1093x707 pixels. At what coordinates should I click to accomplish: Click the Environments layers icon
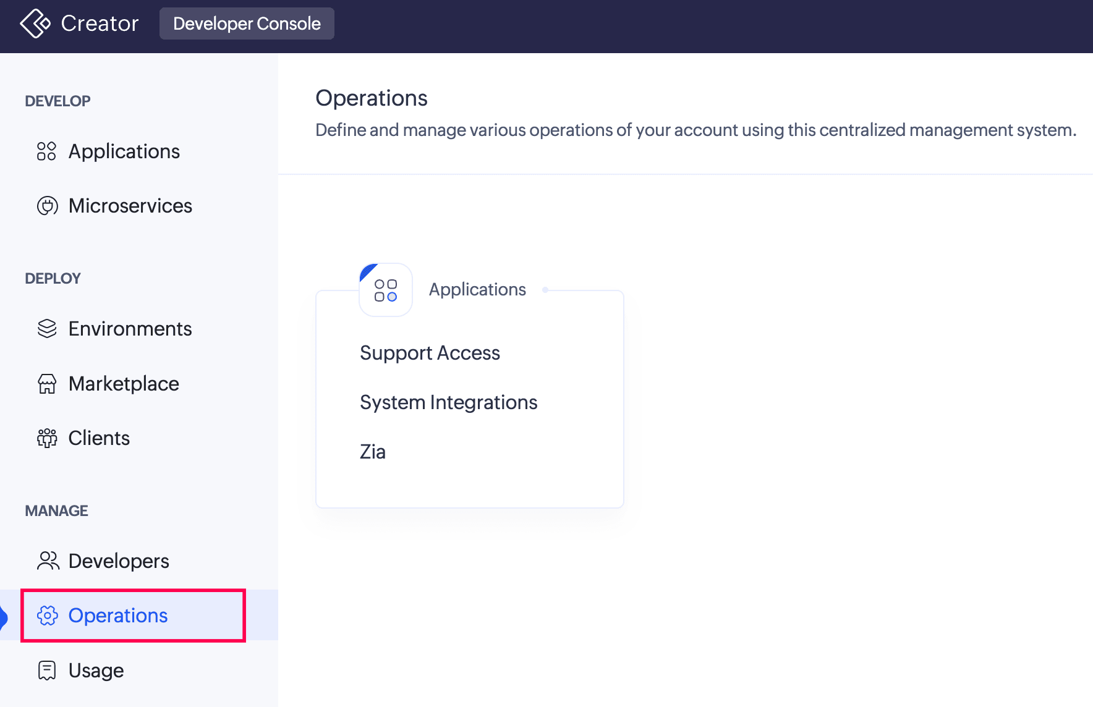coord(47,329)
